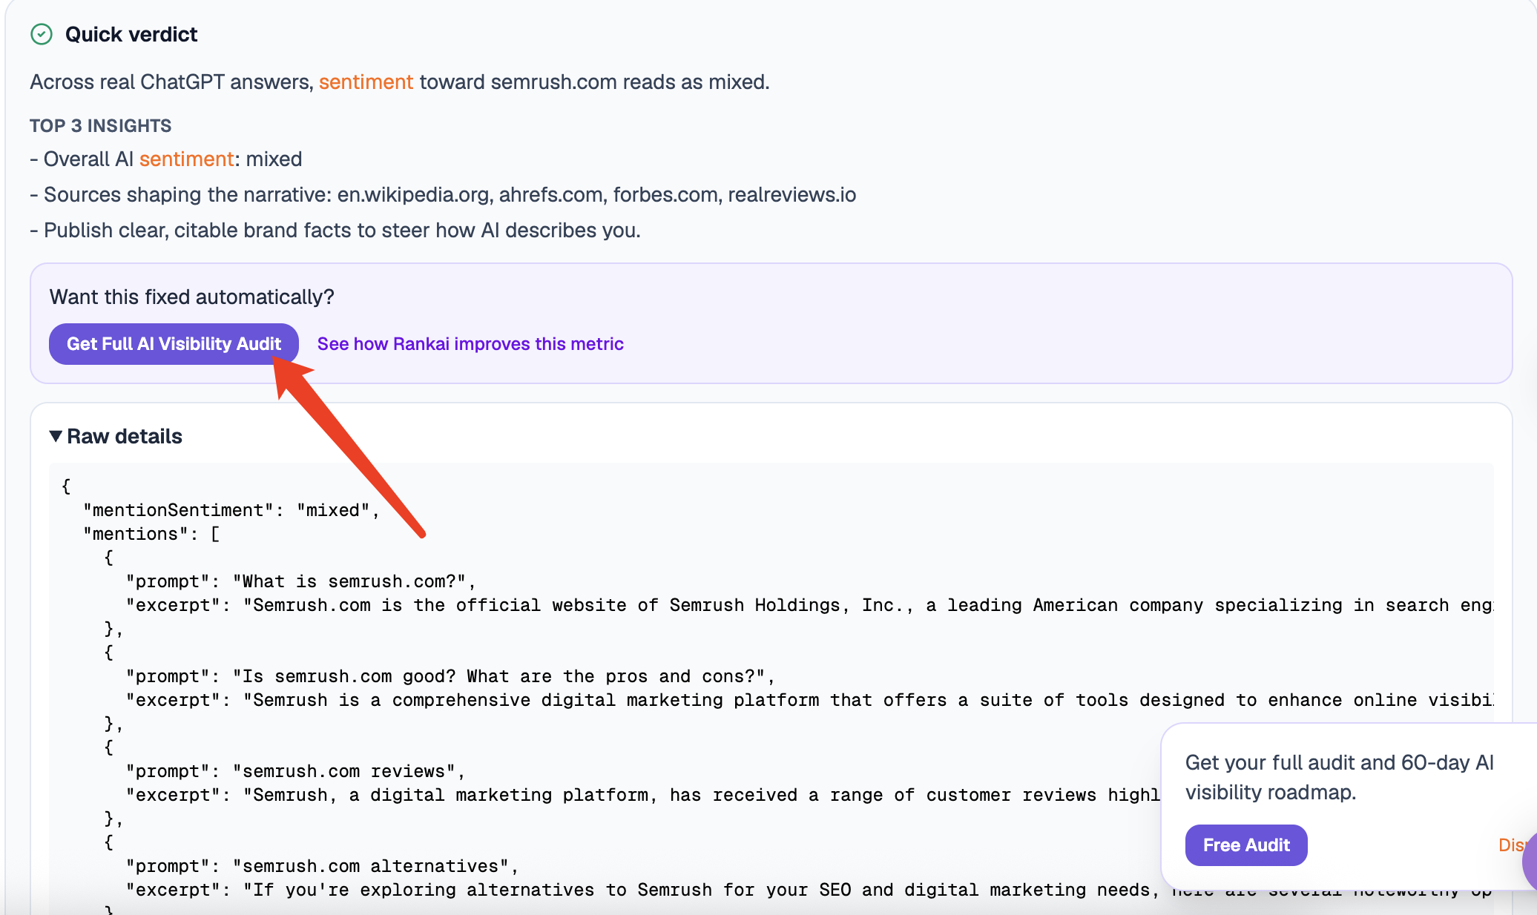
Task: Click the Free Audit button in popup
Action: tap(1246, 845)
